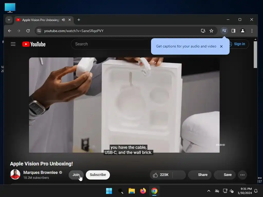263x197 pixels.
Task: Show hidden system tray icons
Action: coord(209,191)
